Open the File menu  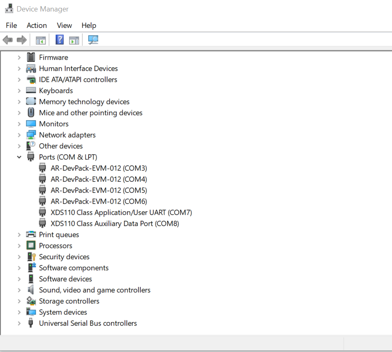[11, 25]
